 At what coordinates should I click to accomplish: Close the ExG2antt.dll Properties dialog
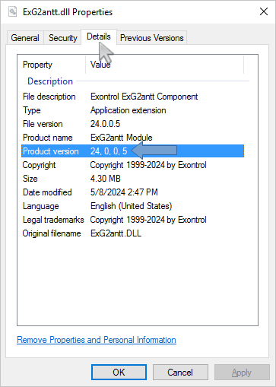click(x=264, y=11)
